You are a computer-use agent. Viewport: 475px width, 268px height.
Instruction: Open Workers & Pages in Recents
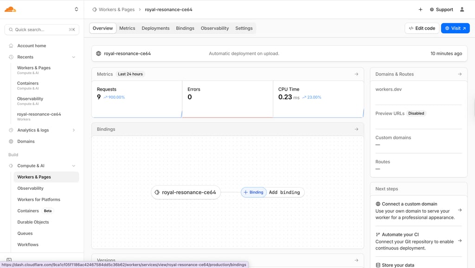click(34, 70)
